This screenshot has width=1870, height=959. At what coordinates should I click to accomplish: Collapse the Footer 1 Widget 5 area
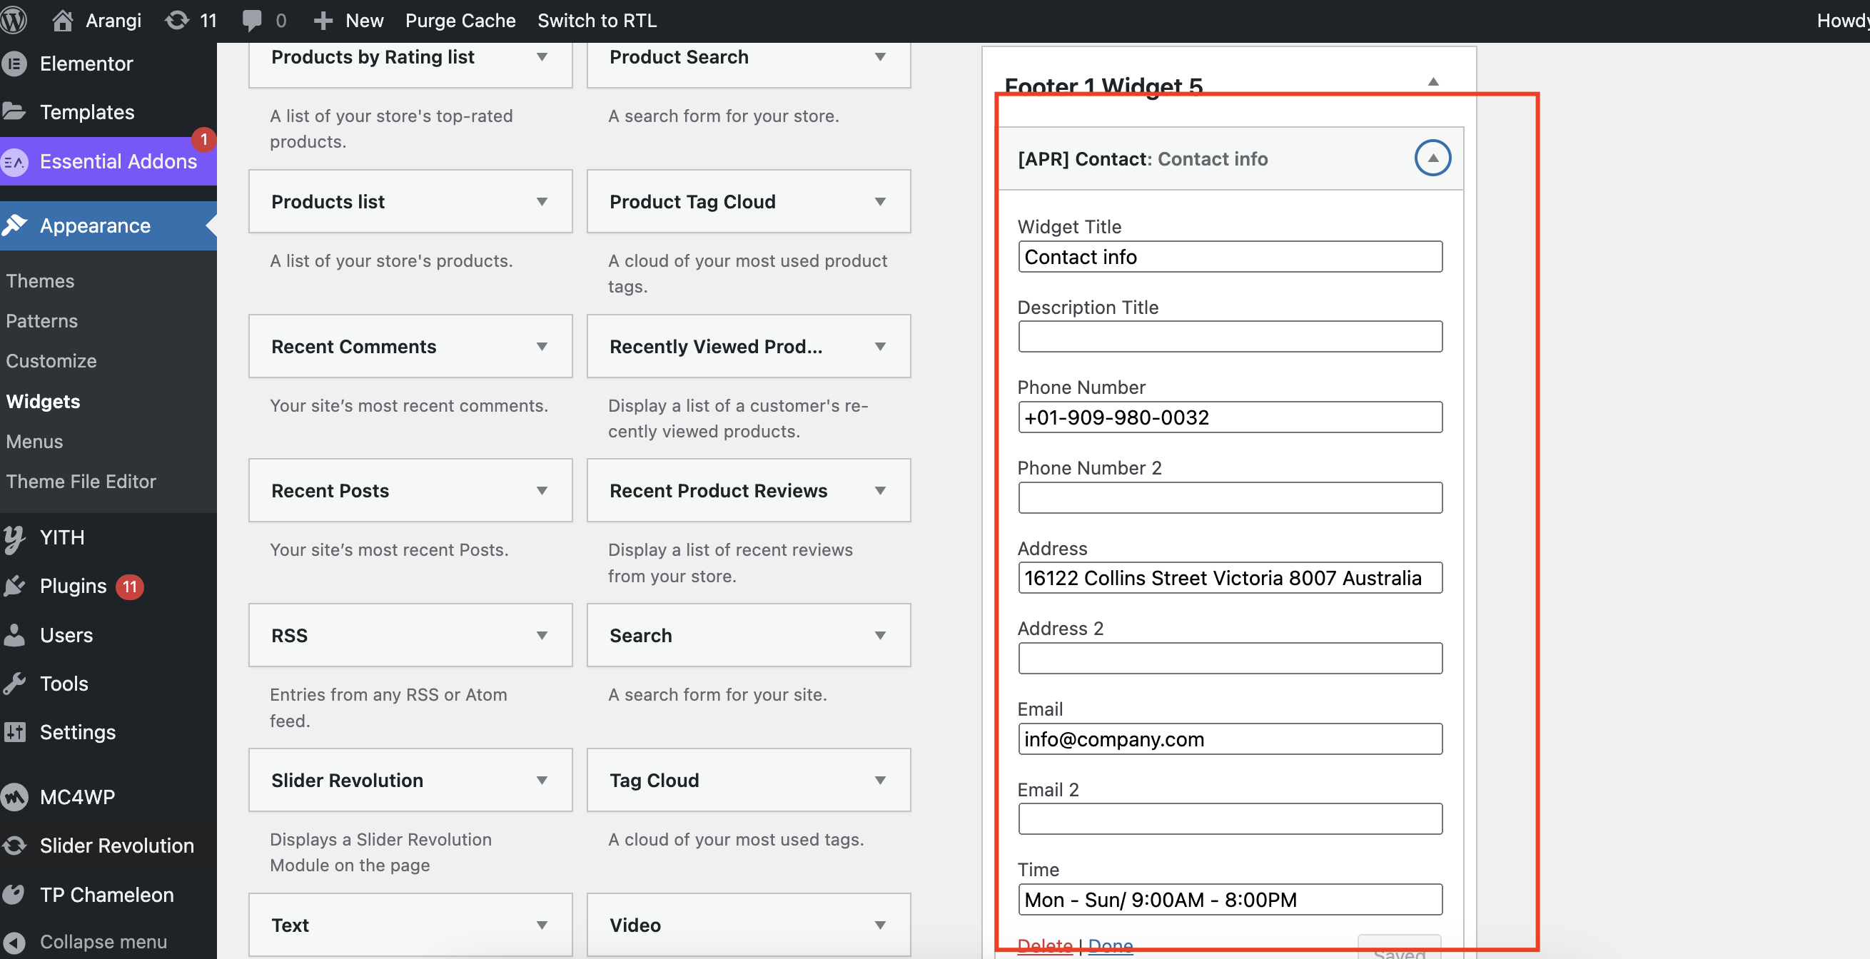(1433, 81)
